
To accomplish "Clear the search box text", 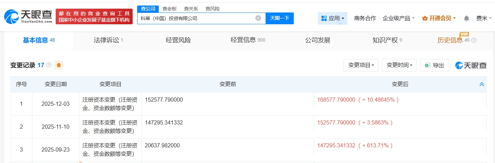I will (x=258, y=18).
